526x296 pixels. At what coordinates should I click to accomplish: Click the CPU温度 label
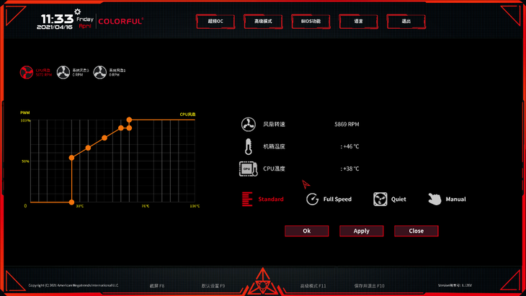[x=274, y=169]
